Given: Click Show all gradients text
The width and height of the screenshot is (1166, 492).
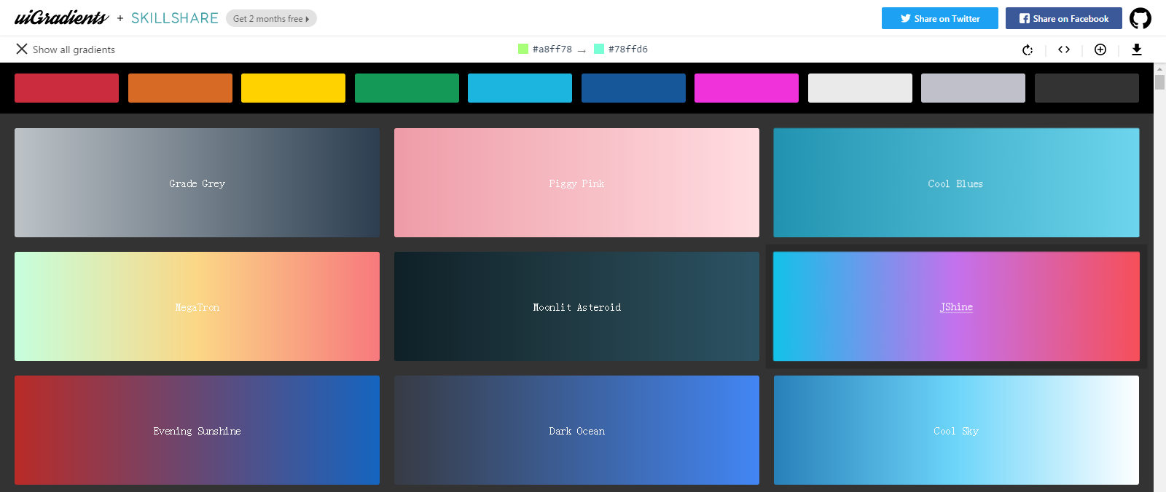Looking at the screenshot, I should pyautogui.click(x=74, y=49).
